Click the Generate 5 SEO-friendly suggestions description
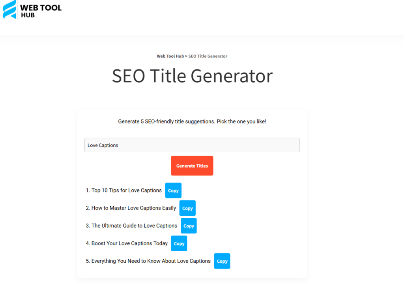Viewport: 404px width, 284px height. pos(192,121)
